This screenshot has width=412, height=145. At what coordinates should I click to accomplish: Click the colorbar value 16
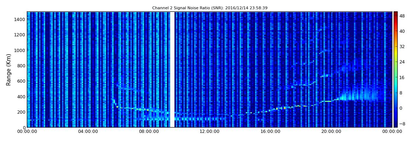pos(402,77)
